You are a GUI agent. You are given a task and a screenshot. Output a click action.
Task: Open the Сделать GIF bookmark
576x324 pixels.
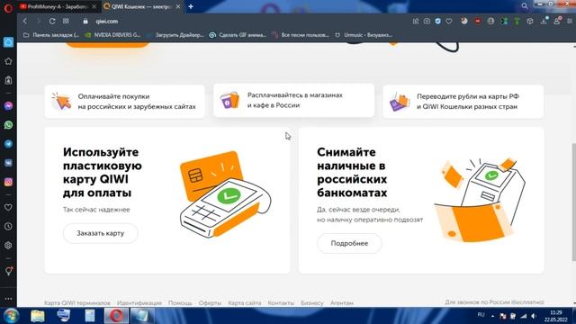click(238, 35)
